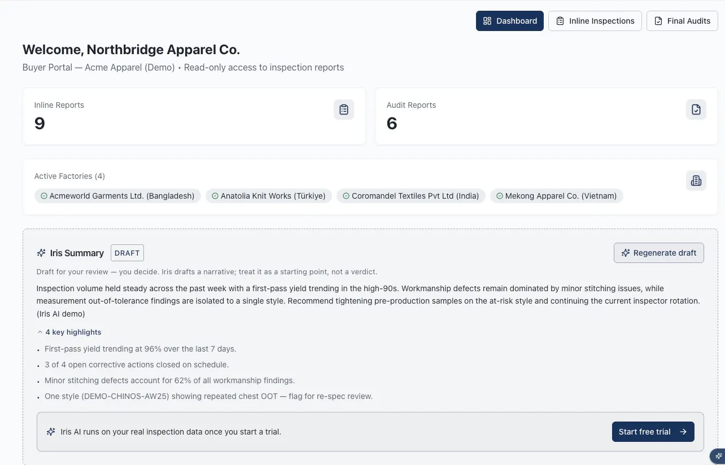Open the Inline Reports count card

[x=194, y=116]
